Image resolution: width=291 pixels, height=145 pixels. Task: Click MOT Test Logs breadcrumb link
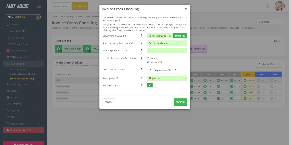pos(68,17)
